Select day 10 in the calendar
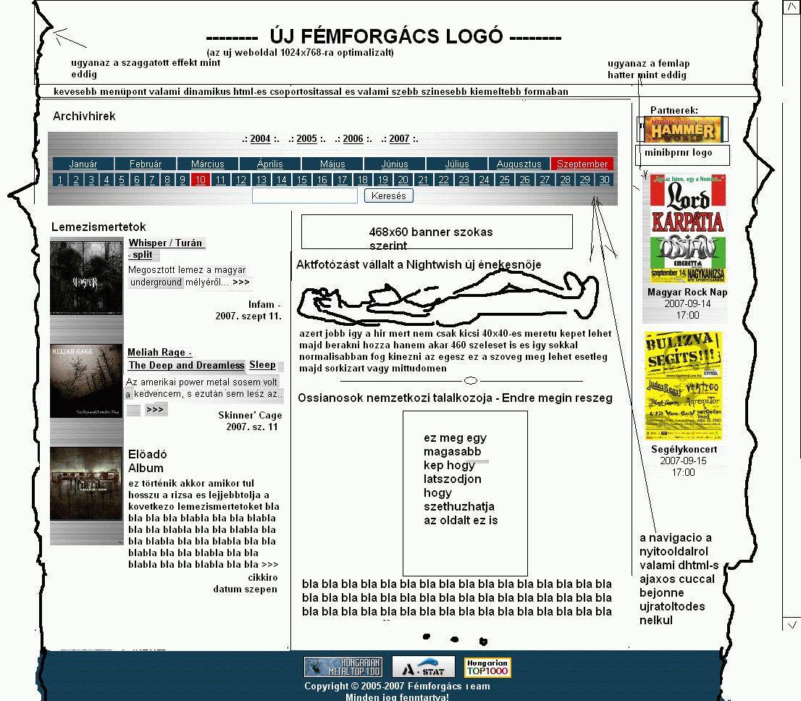 [x=201, y=180]
